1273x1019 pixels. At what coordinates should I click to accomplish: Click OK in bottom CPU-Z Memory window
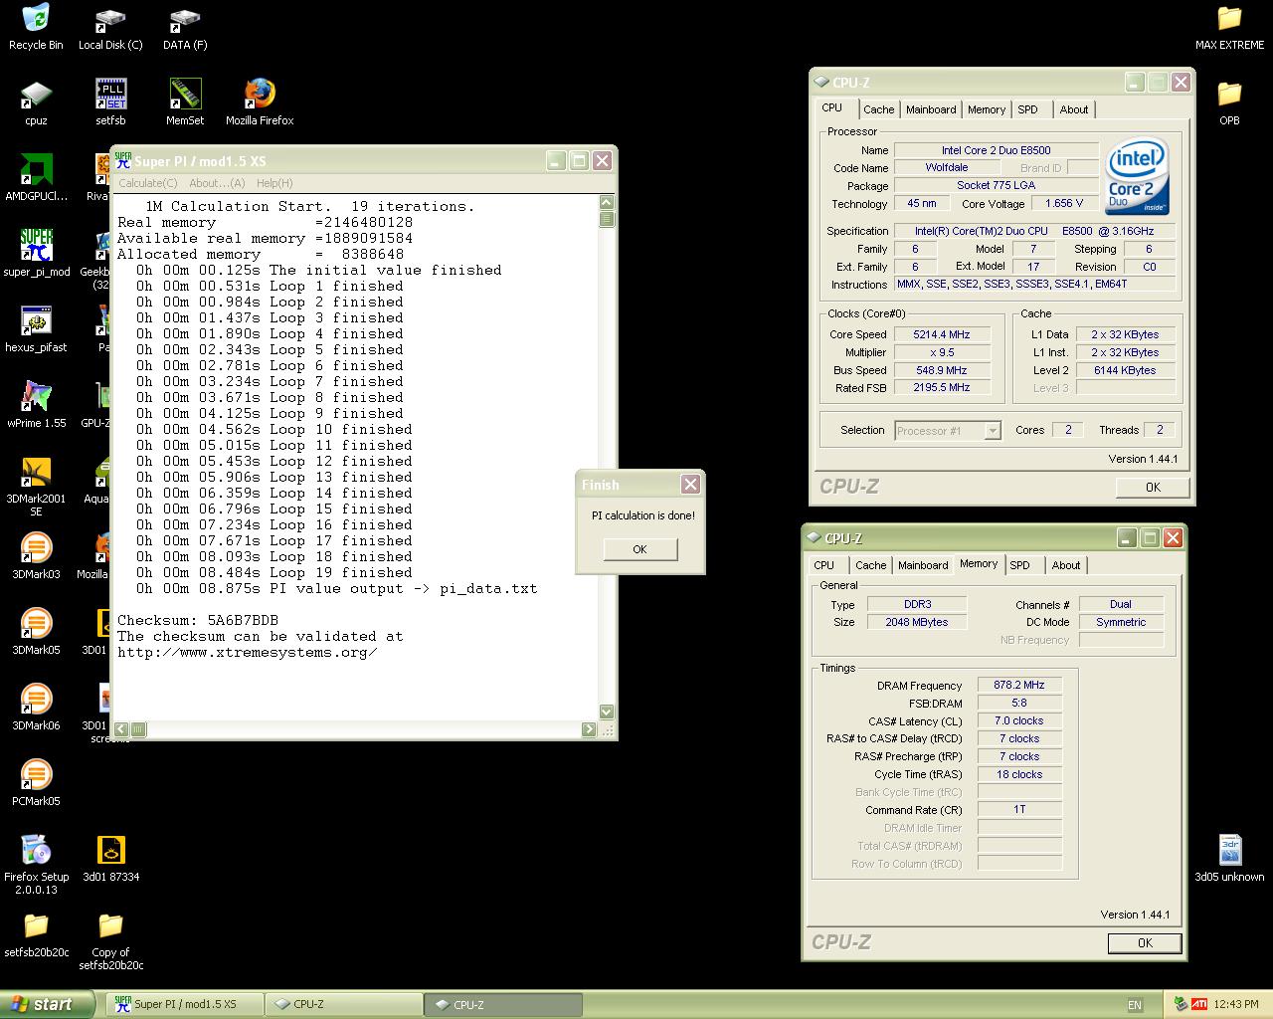point(1145,943)
